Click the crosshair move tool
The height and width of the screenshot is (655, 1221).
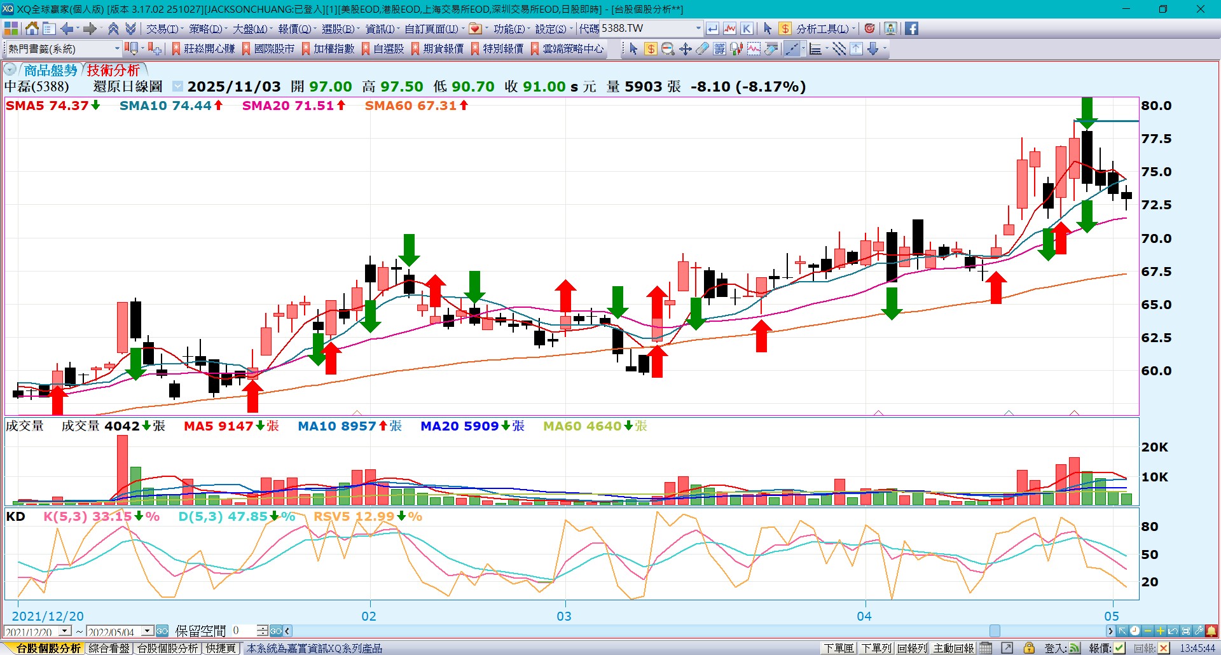pyautogui.click(x=685, y=49)
